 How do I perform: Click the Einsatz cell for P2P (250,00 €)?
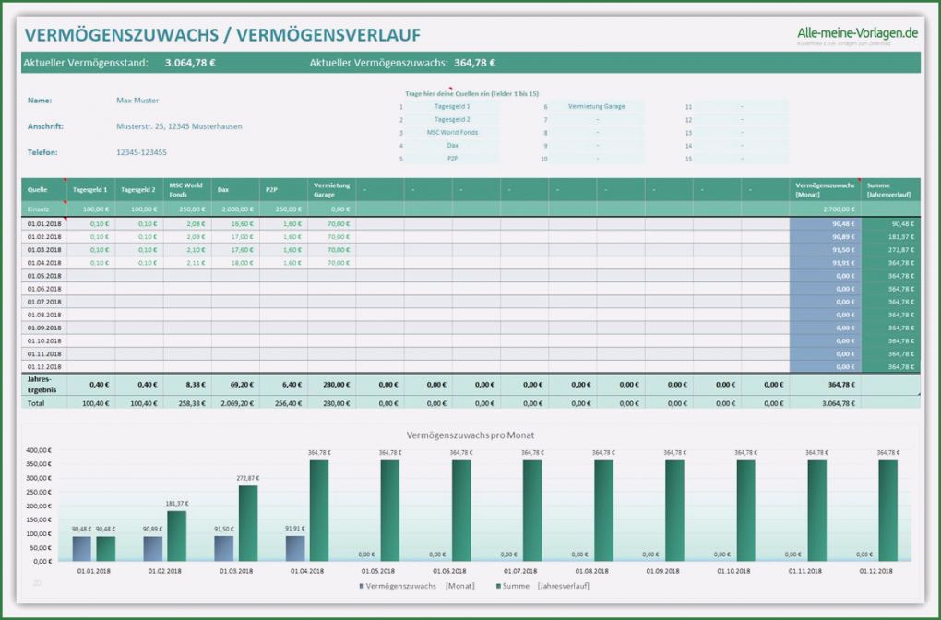(x=282, y=209)
